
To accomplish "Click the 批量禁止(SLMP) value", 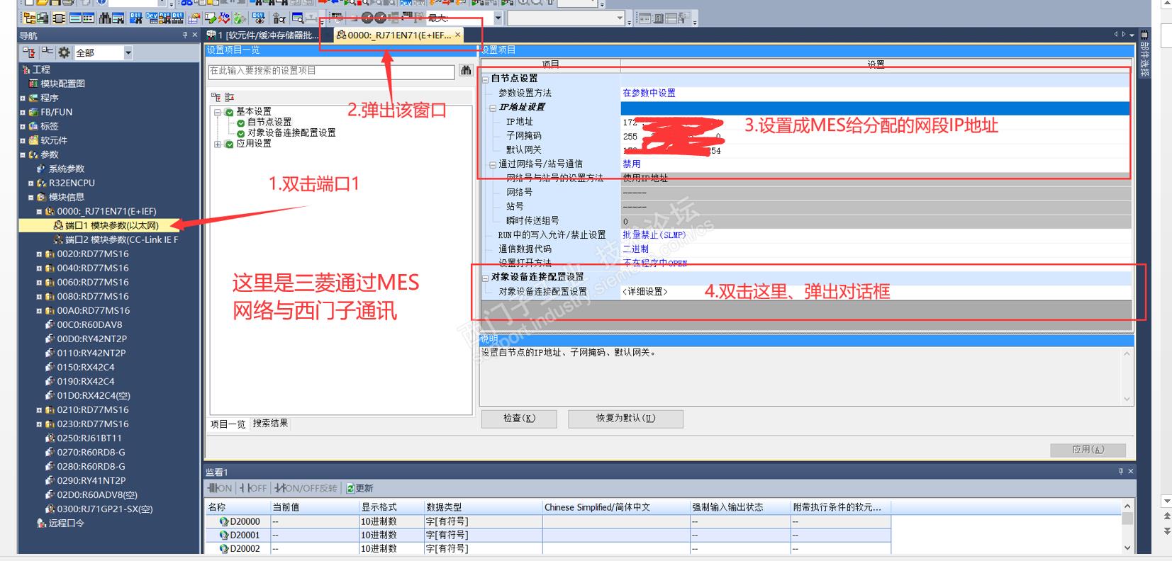I will tap(654, 234).
